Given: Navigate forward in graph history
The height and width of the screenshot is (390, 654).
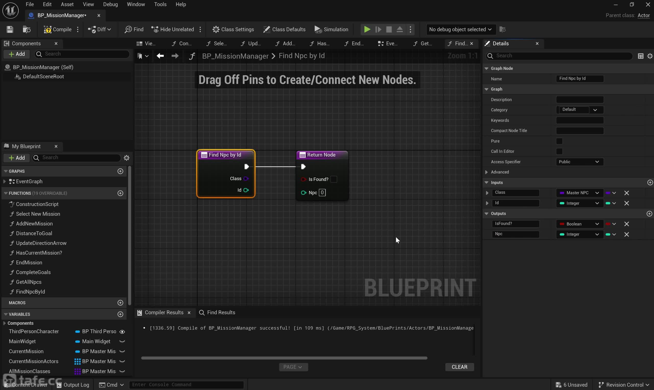Looking at the screenshot, I should tap(175, 56).
